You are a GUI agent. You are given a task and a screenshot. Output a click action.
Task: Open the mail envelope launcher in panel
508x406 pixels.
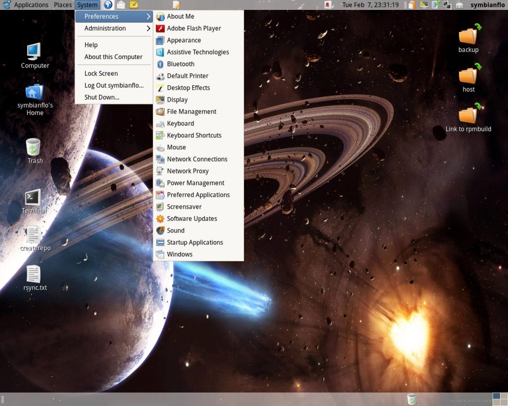point(121,5)
